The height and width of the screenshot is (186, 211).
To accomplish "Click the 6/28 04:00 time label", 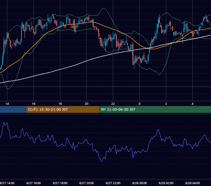I will coord(193,183).
